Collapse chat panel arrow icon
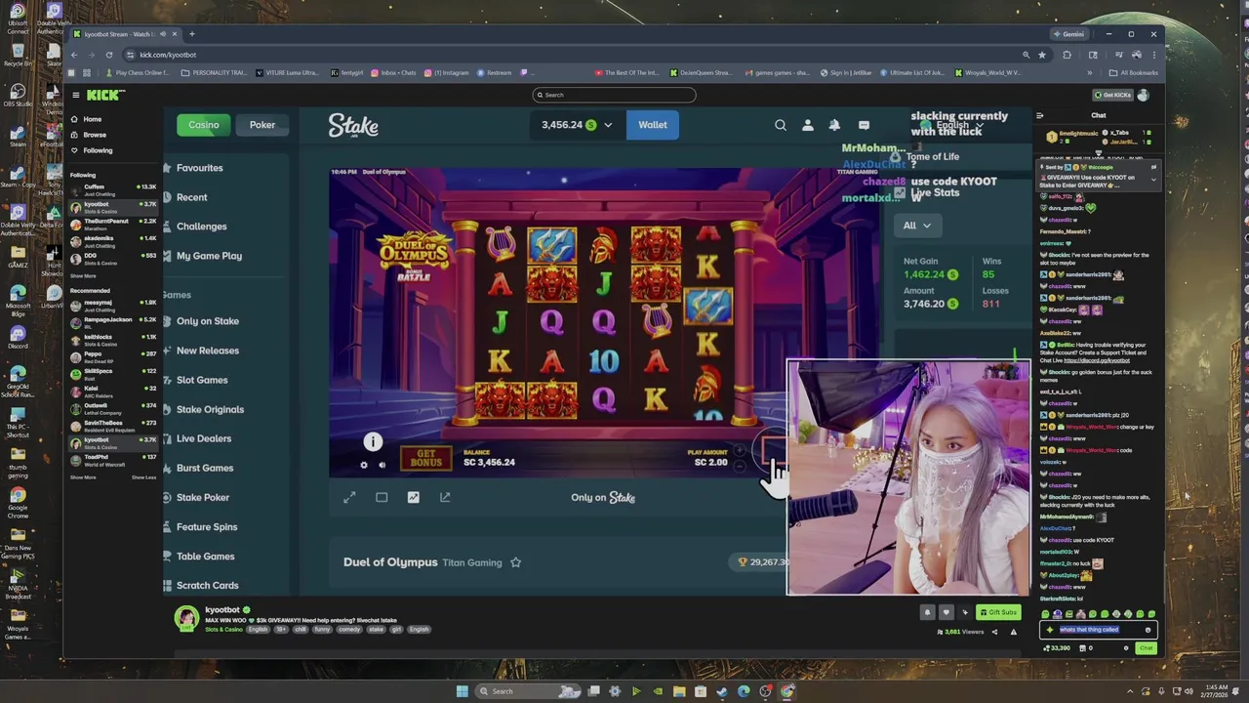The height and width of the screenshot is (703, 1249). pos(1040,115)
